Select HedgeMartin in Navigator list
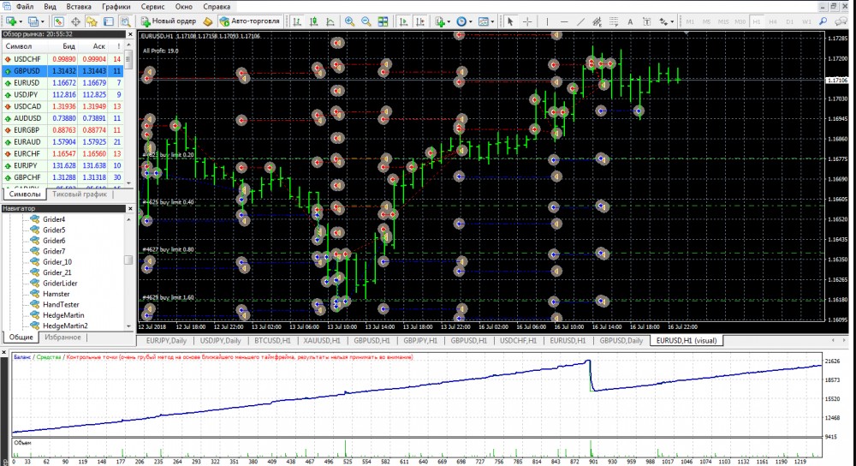The image size is (856, 466). pyautogui.click(x=63, y=315)
